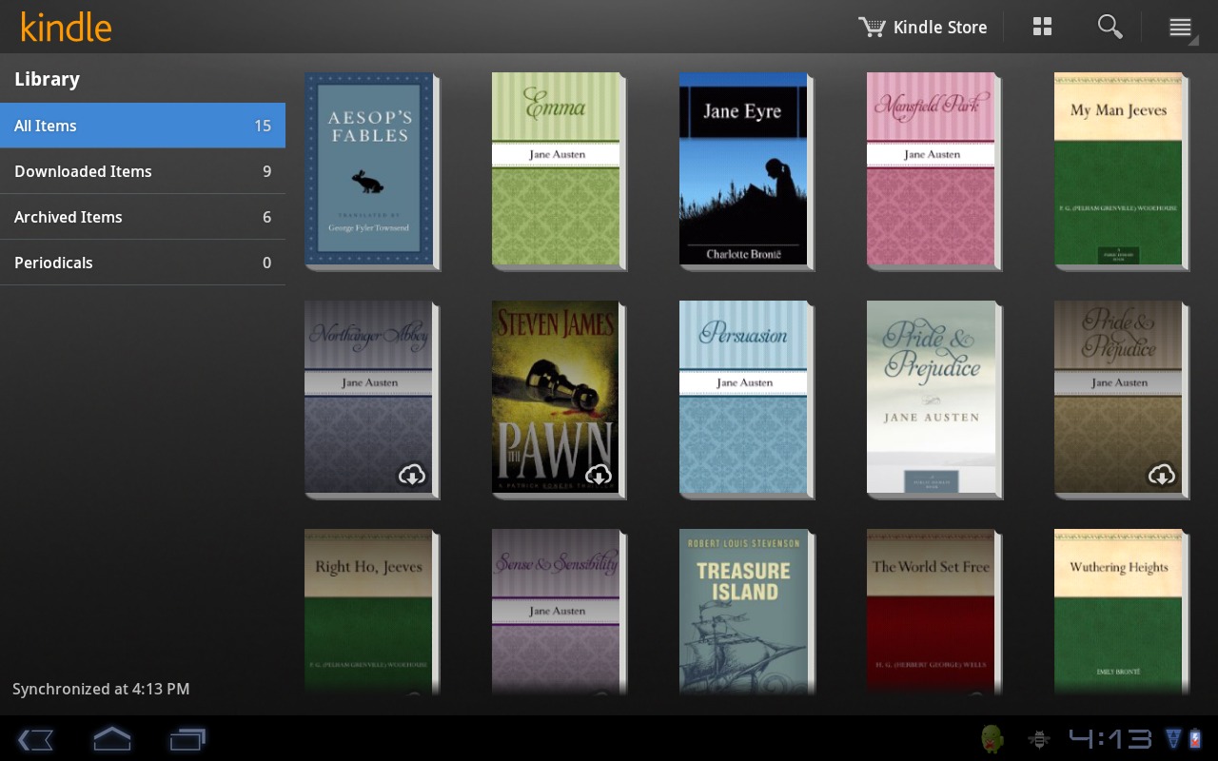Tap the battery status icon
The width and height of the screenshot is (1218, 761).
[1196, 739]
